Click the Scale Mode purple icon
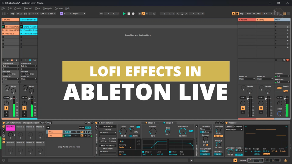Screen dimensions: 292x164 (x=61, y=14)
